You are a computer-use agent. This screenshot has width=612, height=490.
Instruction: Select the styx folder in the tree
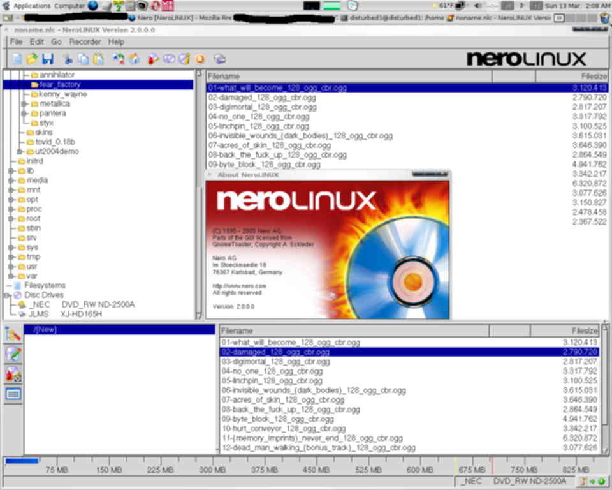click(47, 123)
